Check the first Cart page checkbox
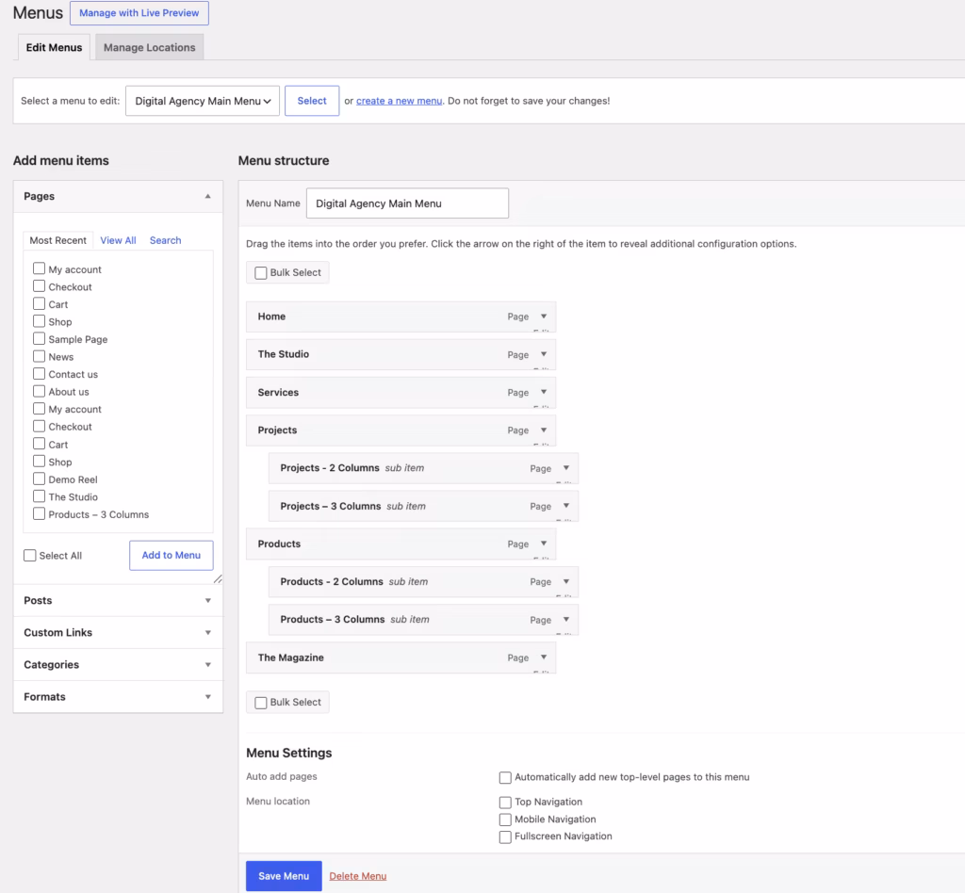Screen dimensions: 965x893 point(39,304)
